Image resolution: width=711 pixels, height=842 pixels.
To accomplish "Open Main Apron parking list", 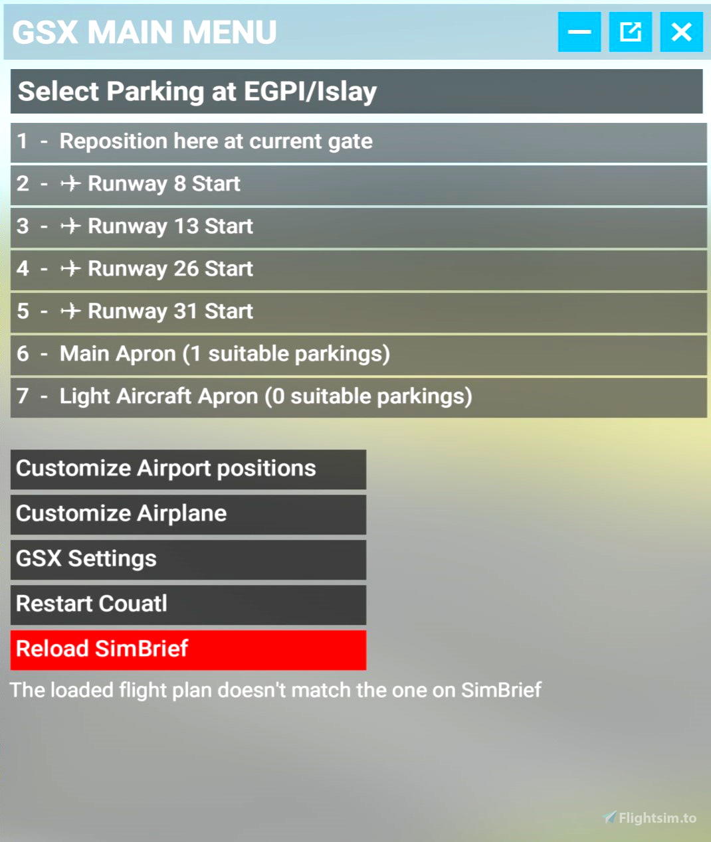I will [359, 355].
